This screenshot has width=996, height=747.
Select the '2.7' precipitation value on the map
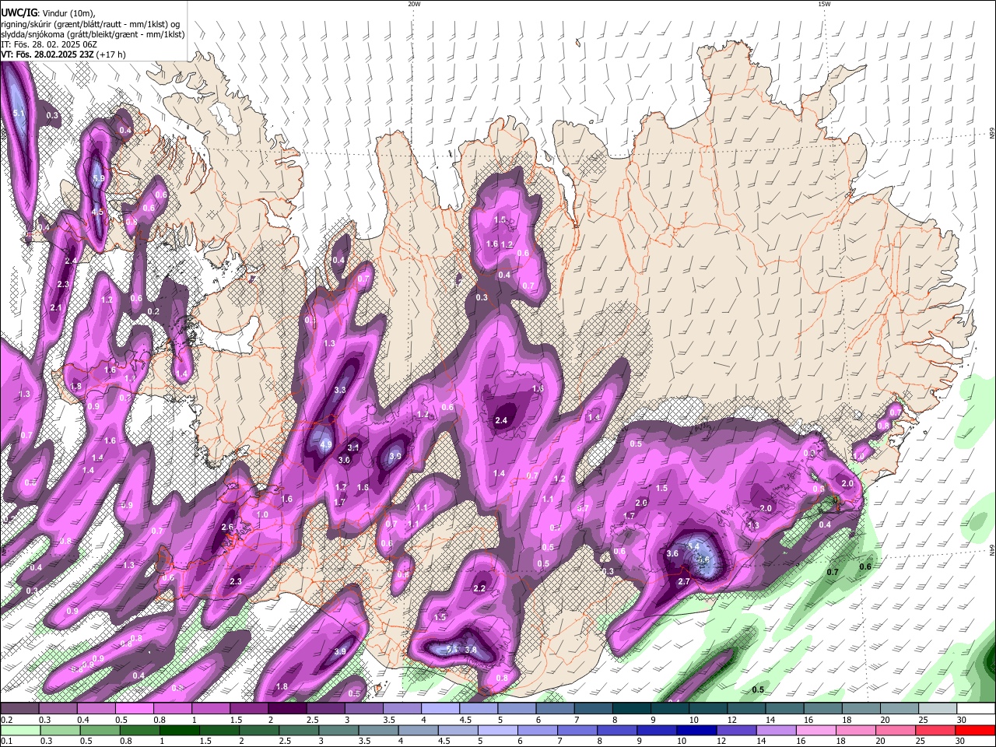click(684, 581)
